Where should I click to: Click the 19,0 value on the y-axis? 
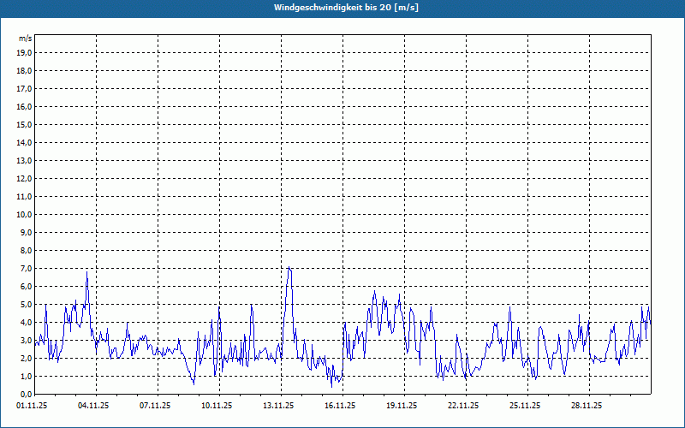(x=25, y=53)
